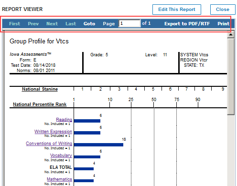The height and width of the screenshot is (186, 237).
Task: Focus the Page number input field
Action: (129, 23)
